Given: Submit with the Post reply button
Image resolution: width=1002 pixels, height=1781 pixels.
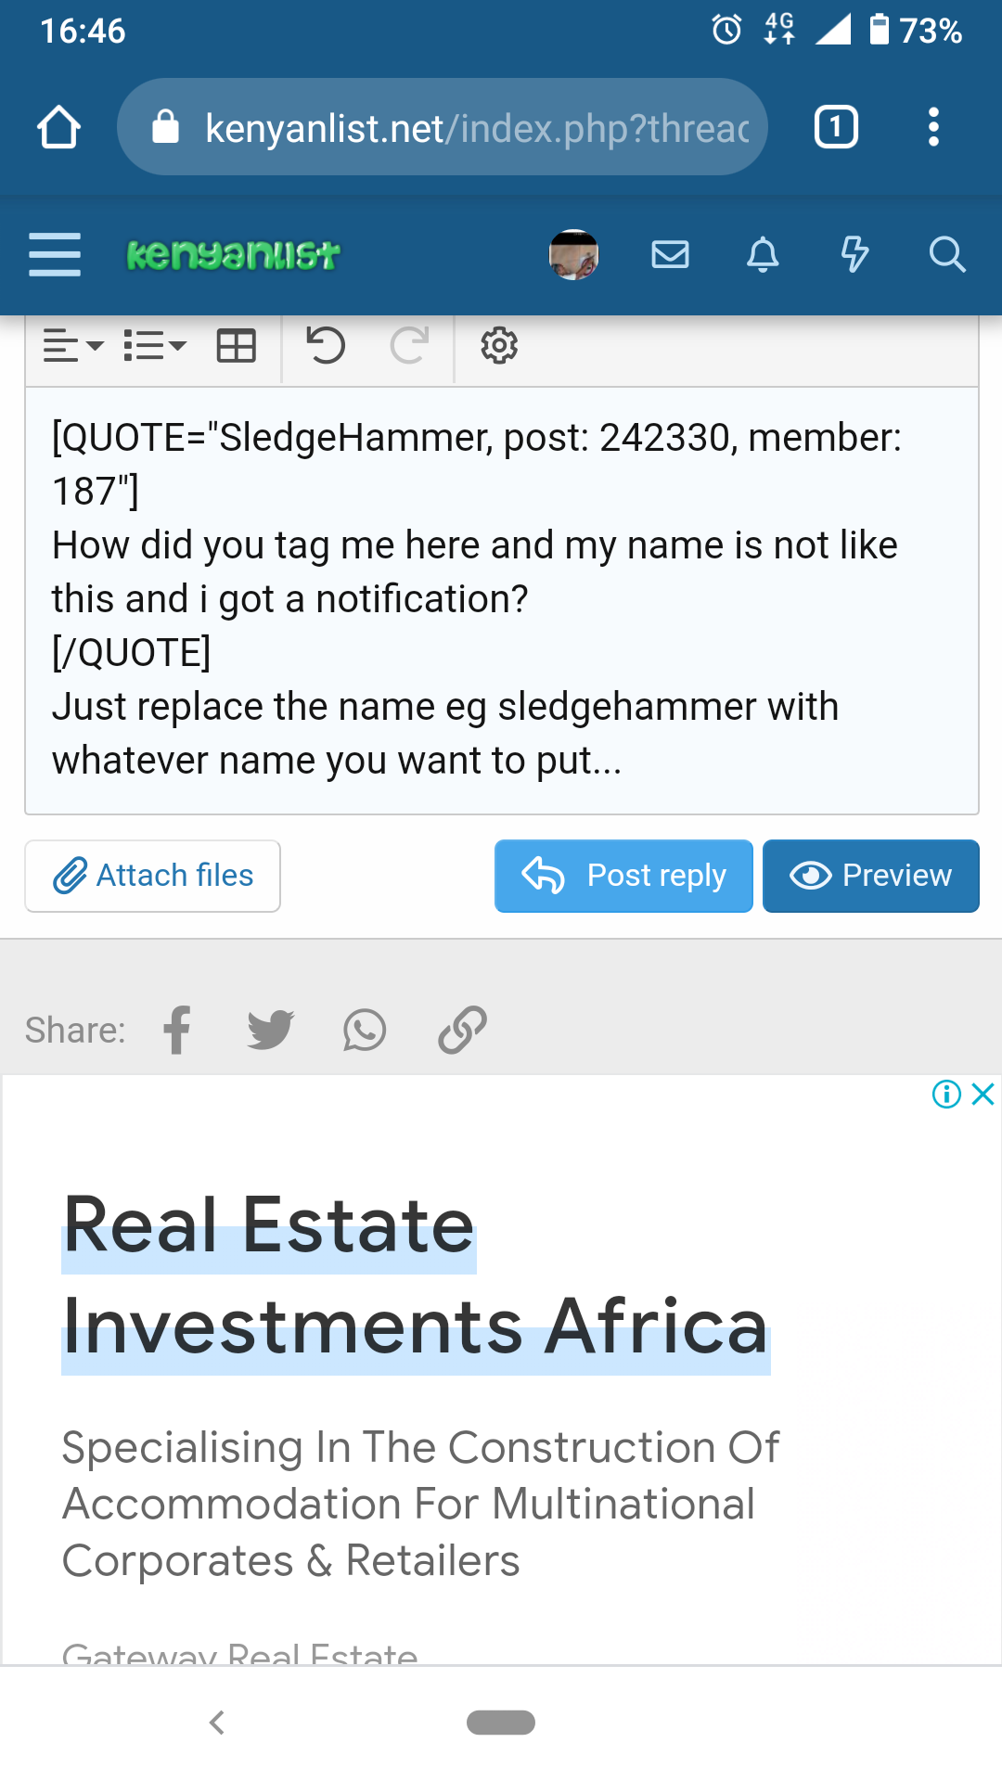Looking at the screenshot, I should pyautogui.click(x=623, y=876).
